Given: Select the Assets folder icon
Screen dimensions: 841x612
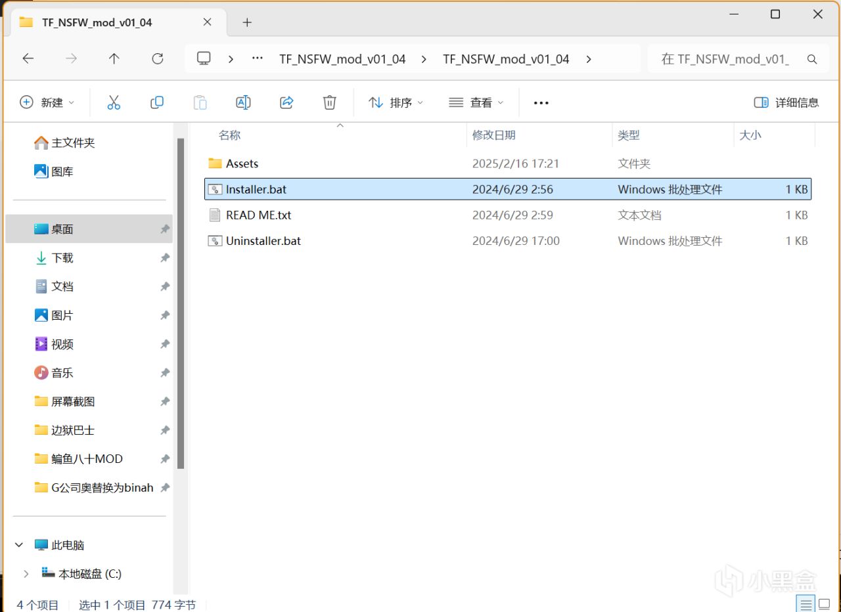Looking at the screenshot, I should [x=215, y=164].
